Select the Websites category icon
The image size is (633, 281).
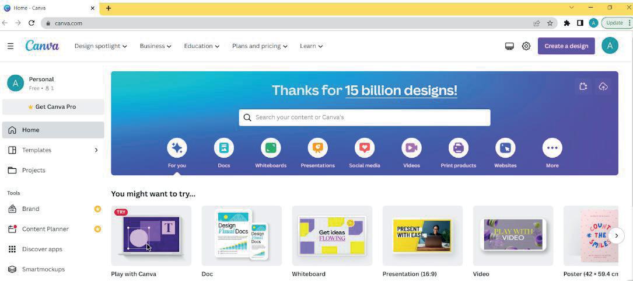[505, 148]
